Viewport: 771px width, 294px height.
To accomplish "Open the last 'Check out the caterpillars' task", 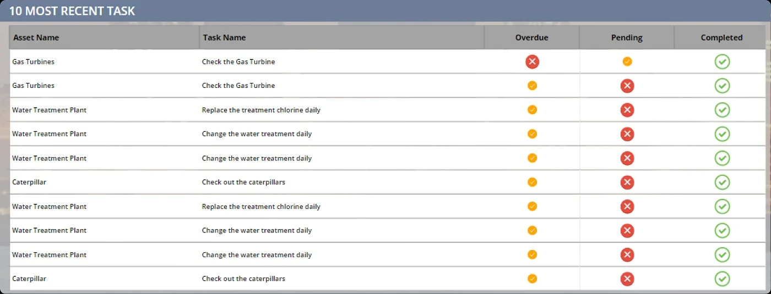I will pyautogui.click(x=243, y=279).
